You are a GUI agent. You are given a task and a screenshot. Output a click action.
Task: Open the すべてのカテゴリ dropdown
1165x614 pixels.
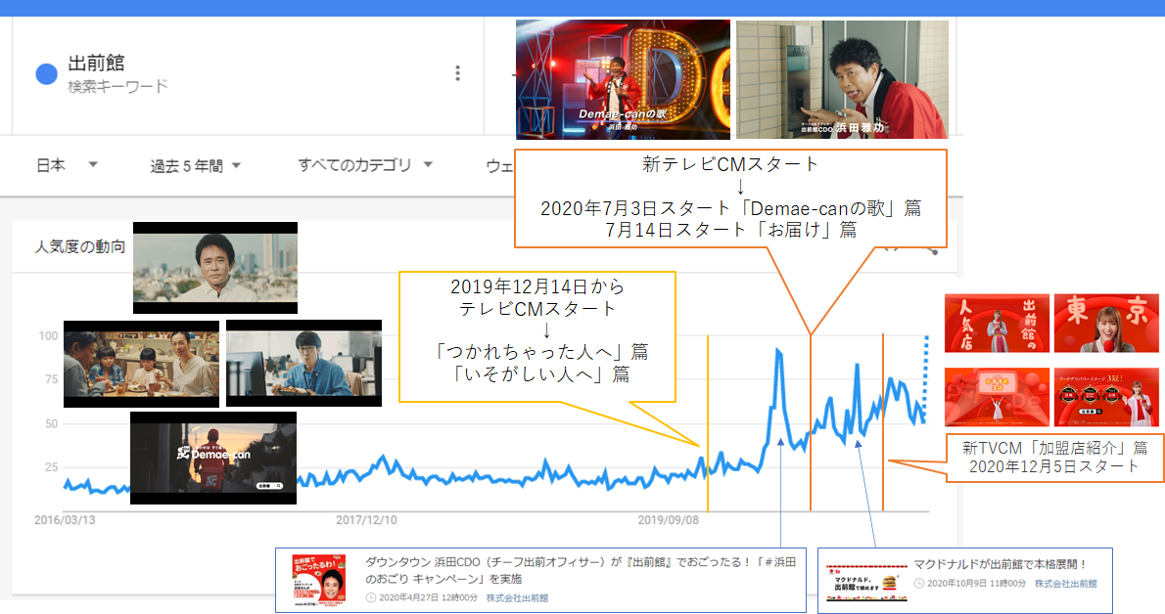[x=365, y=165]
